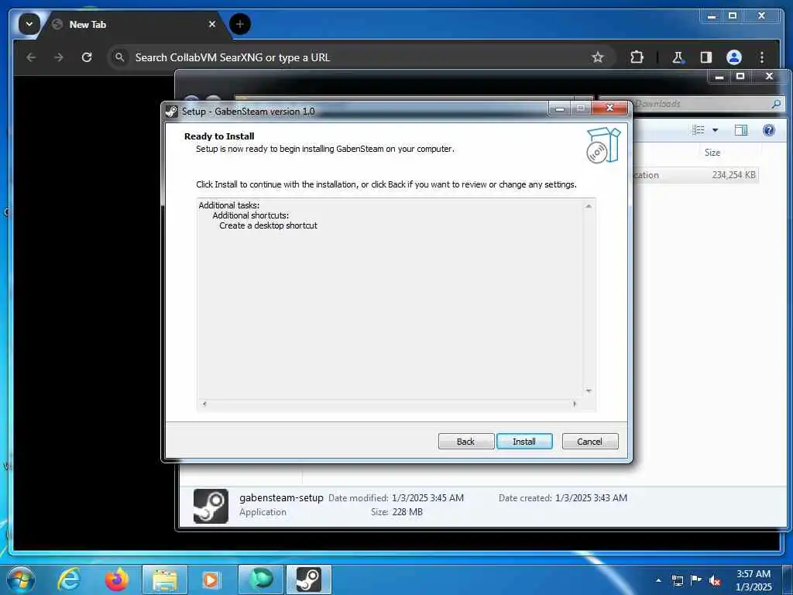793x595 pixels.
Task: Bookmark this tab with the star icon
Action: pos(597,57)
